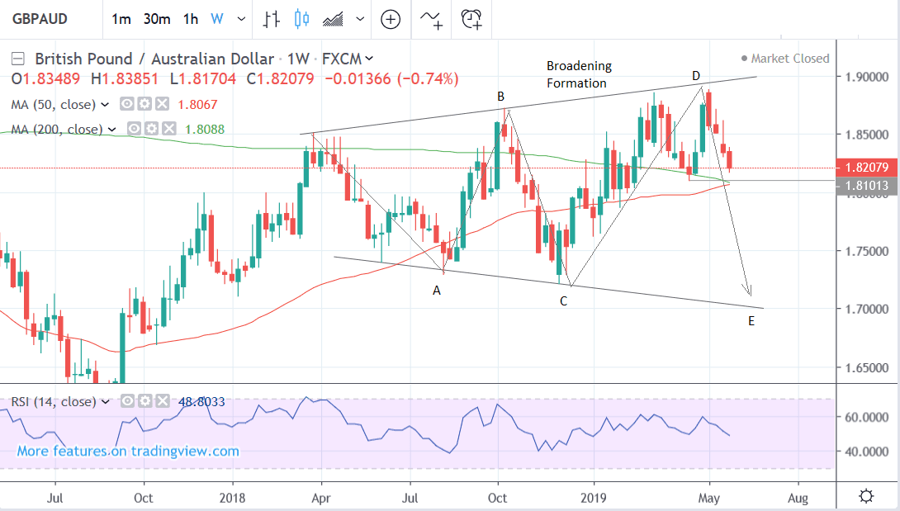The image size is (900, 511).
Task: Collapse the chart legend with the minus box
Action: 19,59
